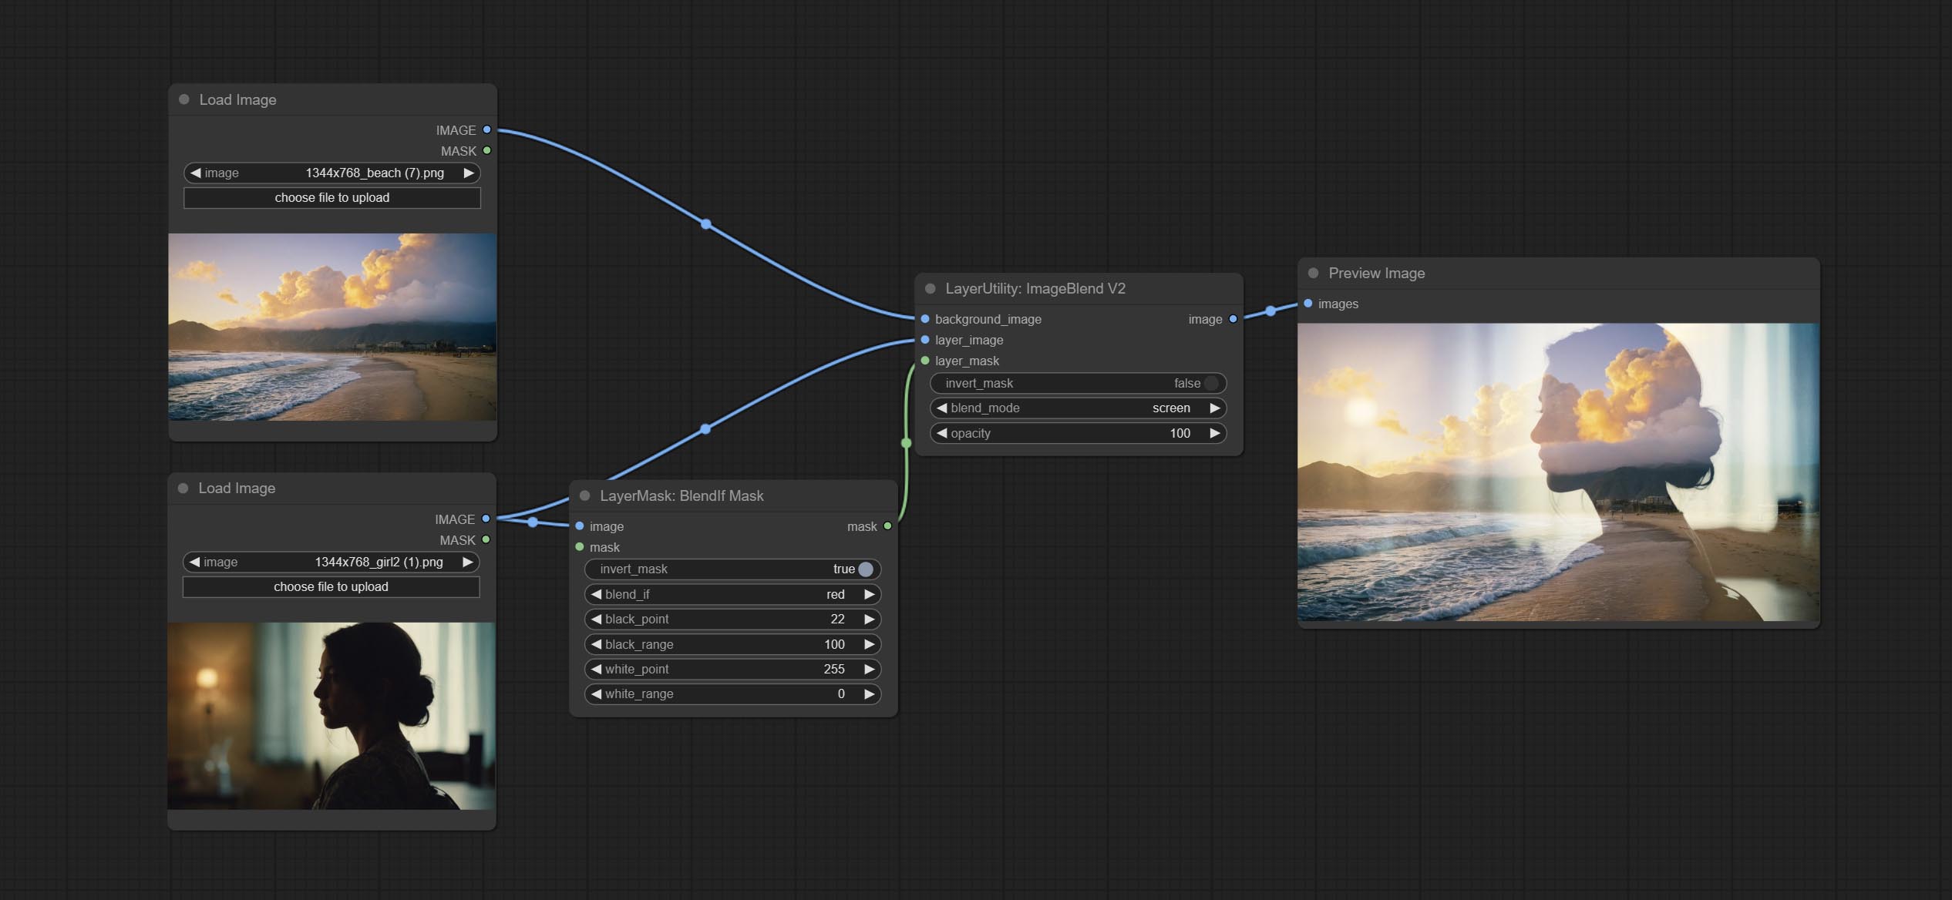Image resolution: width=1952 pixels, height=900 pixels.
Task: Decrease opacity with the left arrow
Action: click(x=941, y=434)
